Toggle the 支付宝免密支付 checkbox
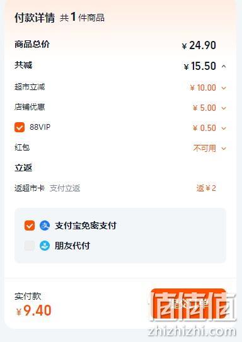This screenshot has height=342, width=242. click(30, 225)
